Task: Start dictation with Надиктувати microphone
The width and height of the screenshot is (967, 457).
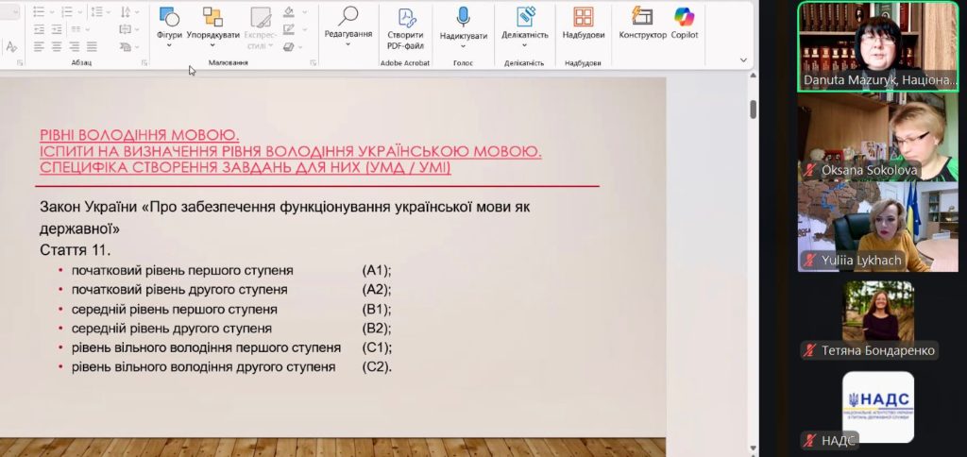Action: pyautogui.click(x=464, y=25)
